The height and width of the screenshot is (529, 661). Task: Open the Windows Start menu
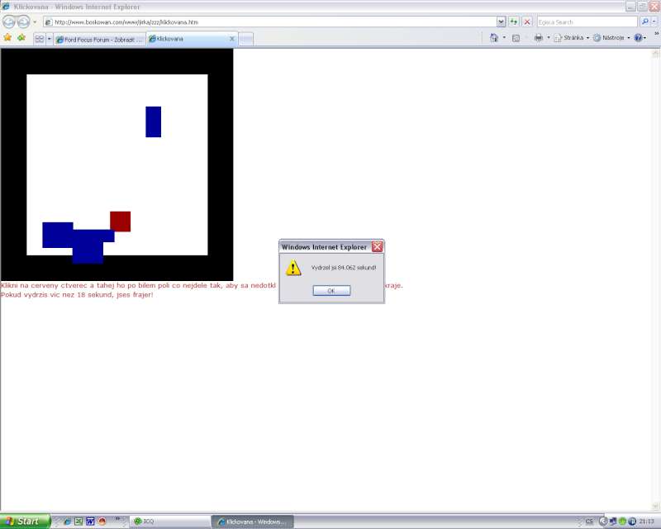pos(25,522)
